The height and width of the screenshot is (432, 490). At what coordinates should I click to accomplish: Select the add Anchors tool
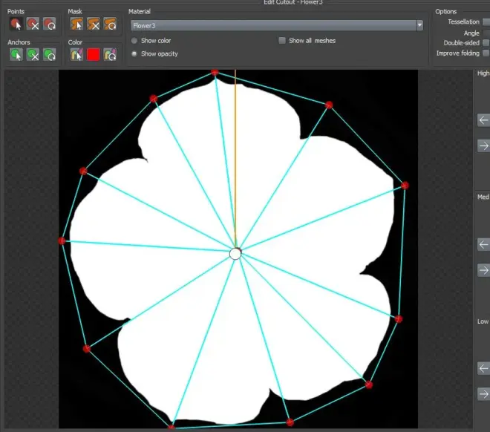point(16,55)
